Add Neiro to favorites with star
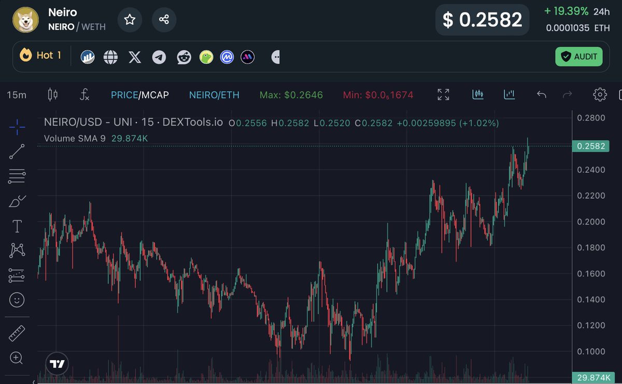 pyautogui.click(x=130, y=20)
